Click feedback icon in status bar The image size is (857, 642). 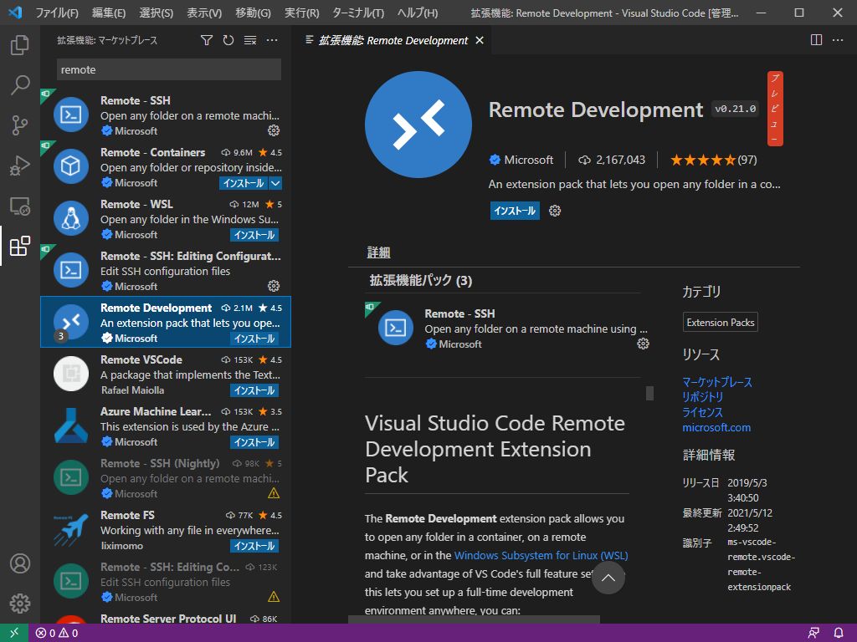coord(813,633)
